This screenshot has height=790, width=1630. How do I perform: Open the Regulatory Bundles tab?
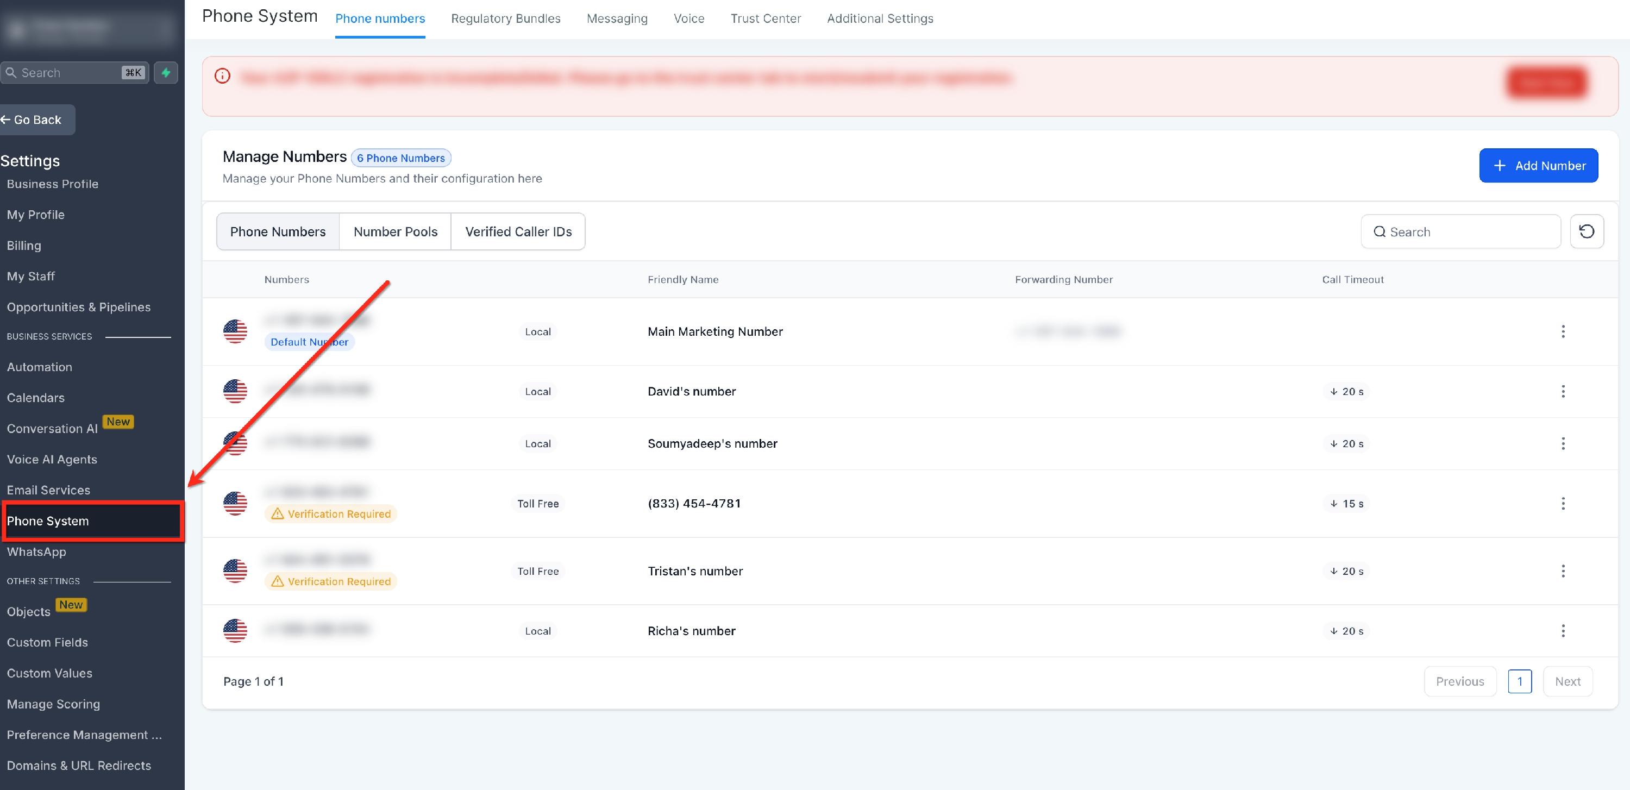(506, 18)
